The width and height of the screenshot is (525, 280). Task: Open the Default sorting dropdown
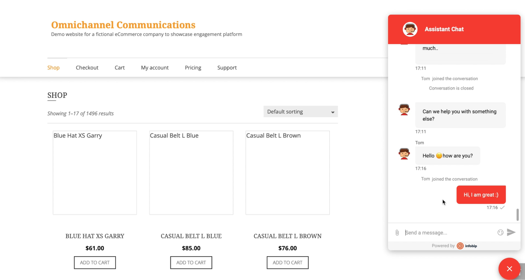[301, 112]
